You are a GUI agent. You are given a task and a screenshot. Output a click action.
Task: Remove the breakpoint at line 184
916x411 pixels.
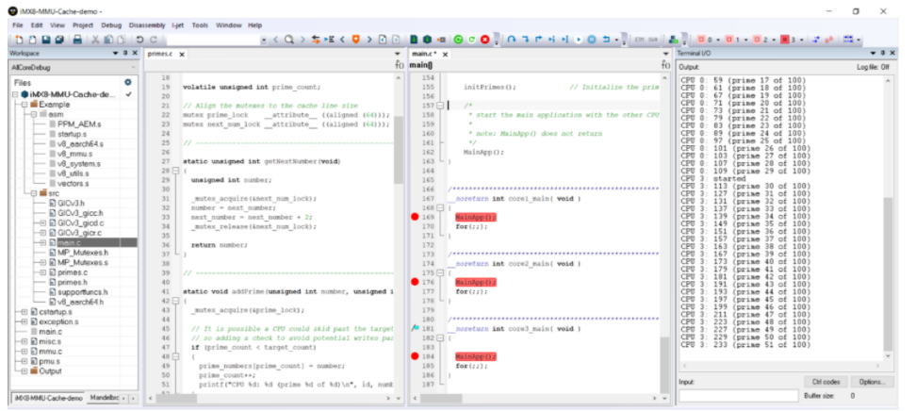(x=415, y=356)
